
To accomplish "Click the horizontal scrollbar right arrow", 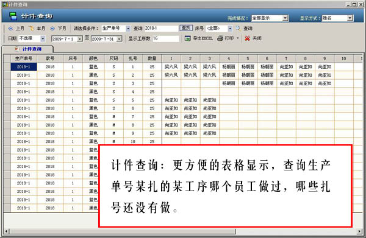I will coord(359,231).
